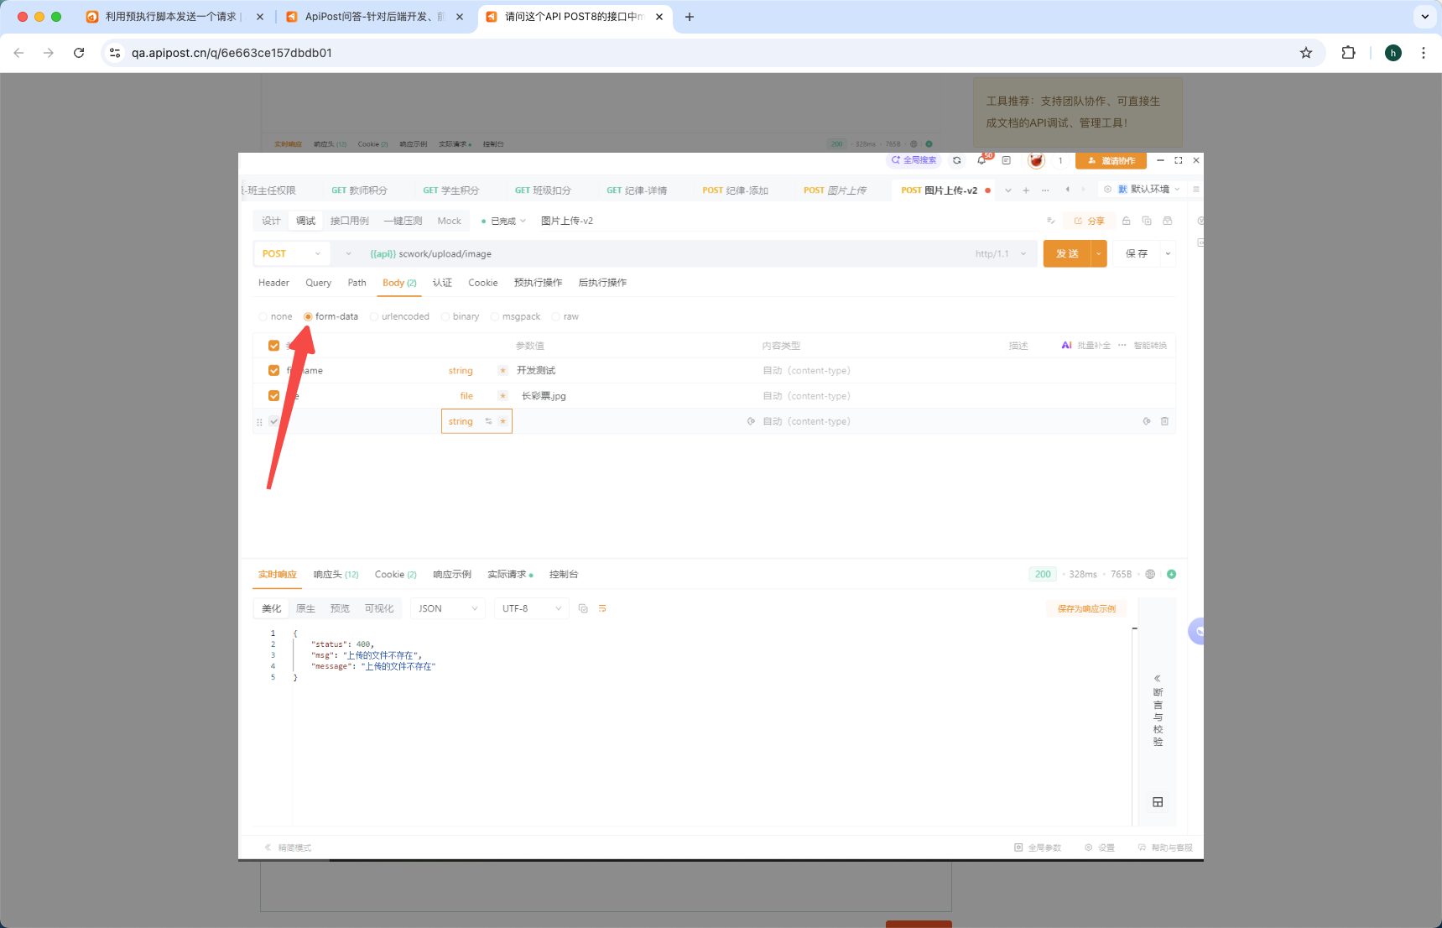
Task: Click the sync/refresh icon in the title bar
Action: [957, 160]
